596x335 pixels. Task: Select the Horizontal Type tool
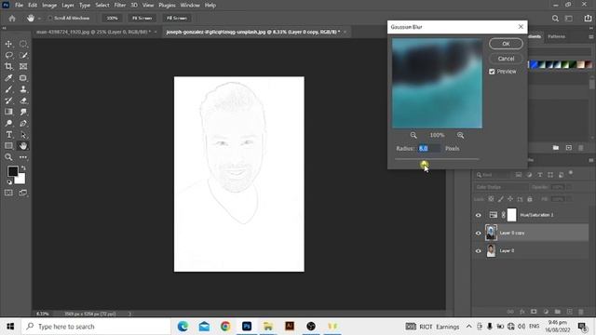coord(8,134)
